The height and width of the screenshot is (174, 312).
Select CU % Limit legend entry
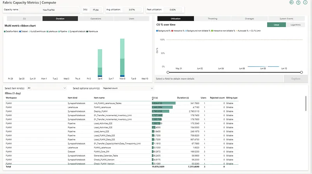tap(255, 31)
